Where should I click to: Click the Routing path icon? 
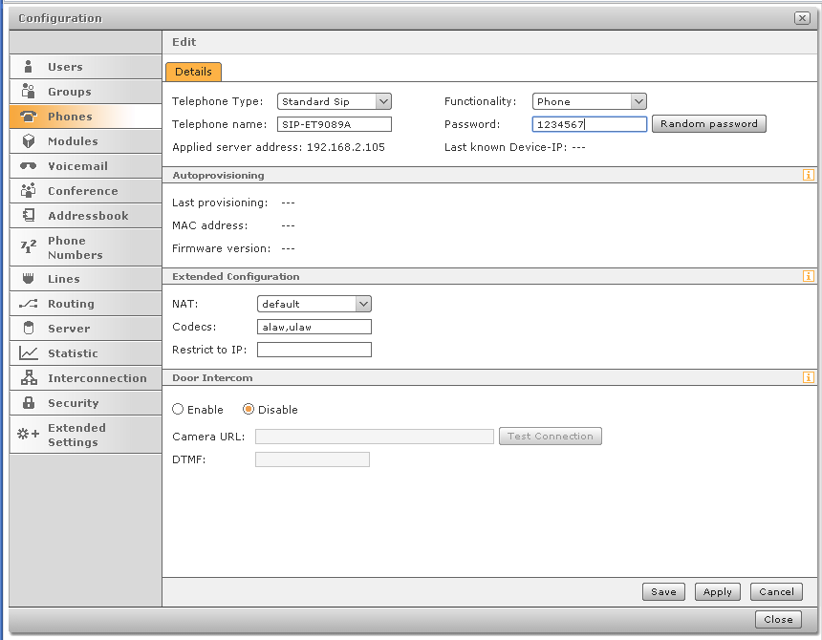coord(29,304)
